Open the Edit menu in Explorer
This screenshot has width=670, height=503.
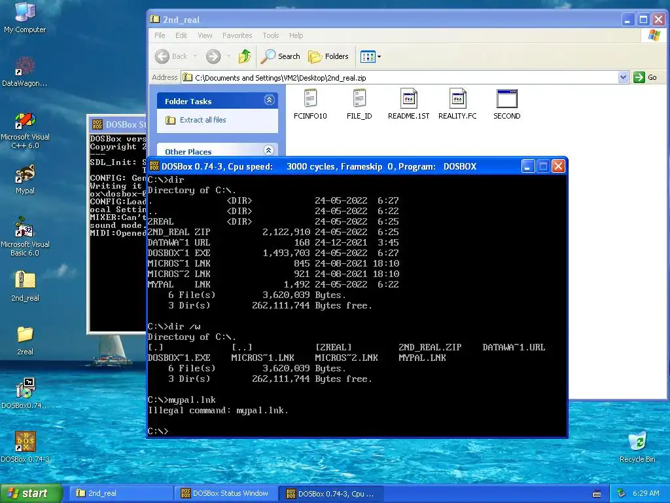coord(181,35)
